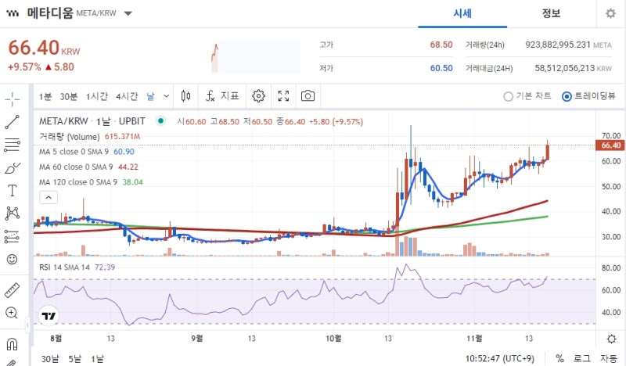
Task: Take a chart snapshot with camera icon
Action: (x=308, y=96)
